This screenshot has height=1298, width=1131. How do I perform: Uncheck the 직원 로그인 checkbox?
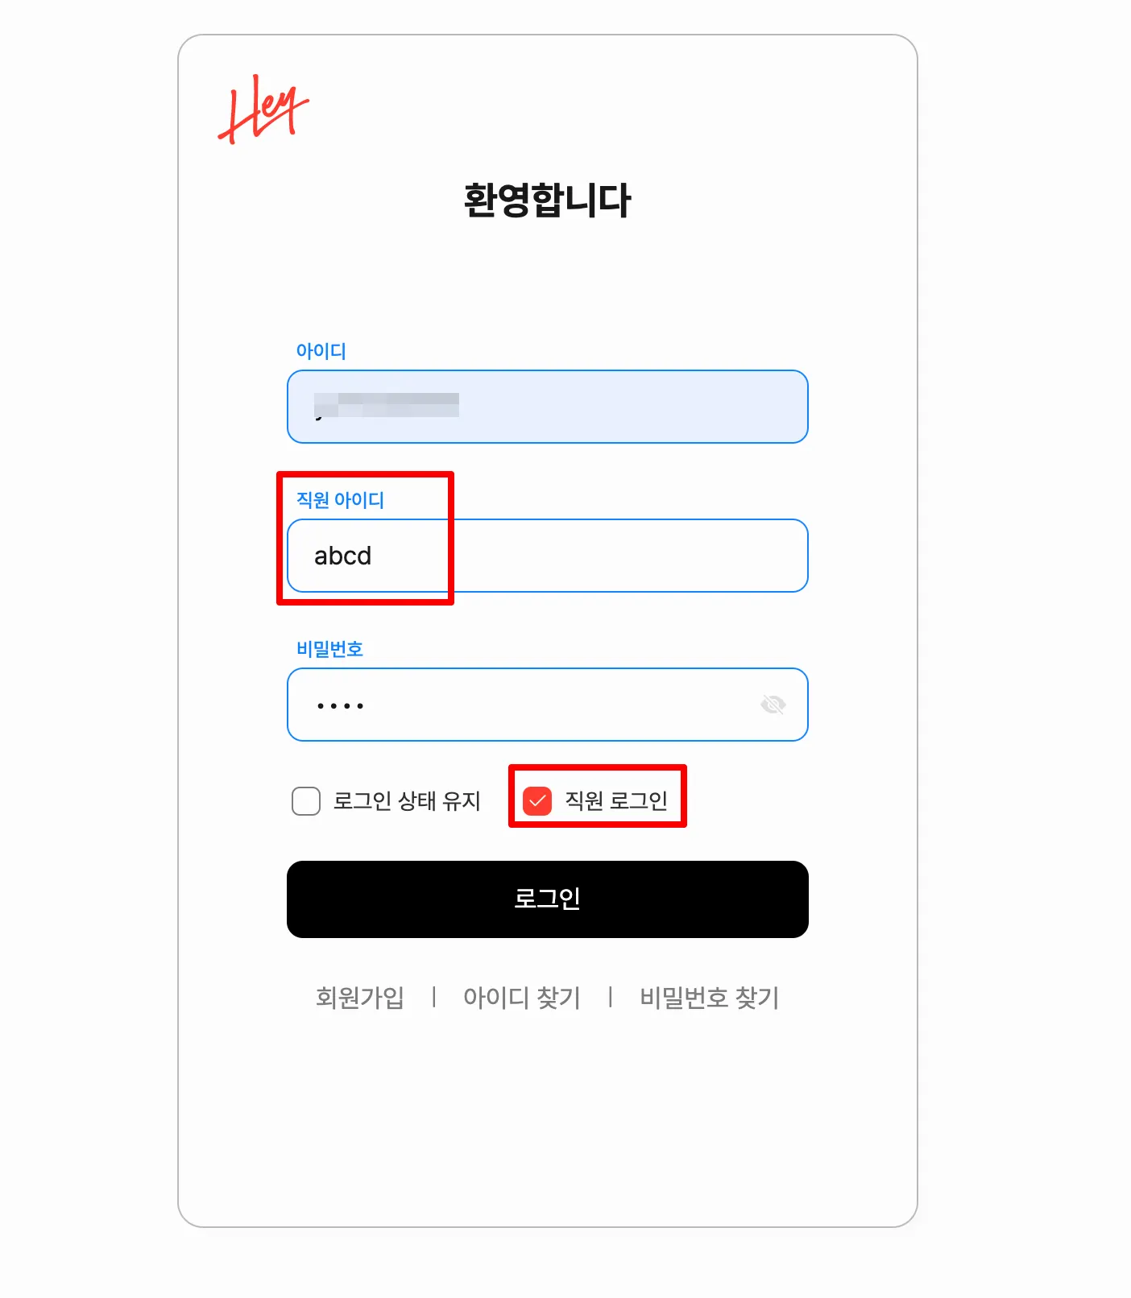(537, 801)
